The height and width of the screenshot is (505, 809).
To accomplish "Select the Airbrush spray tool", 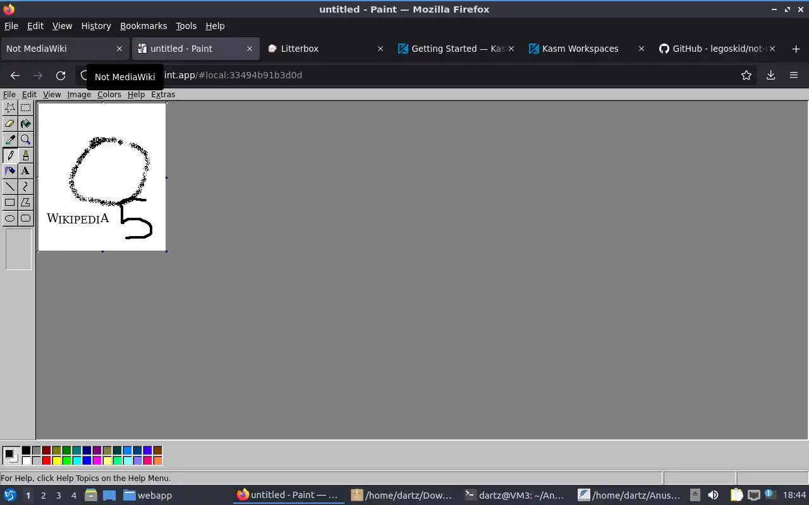I will coord(10,171).
